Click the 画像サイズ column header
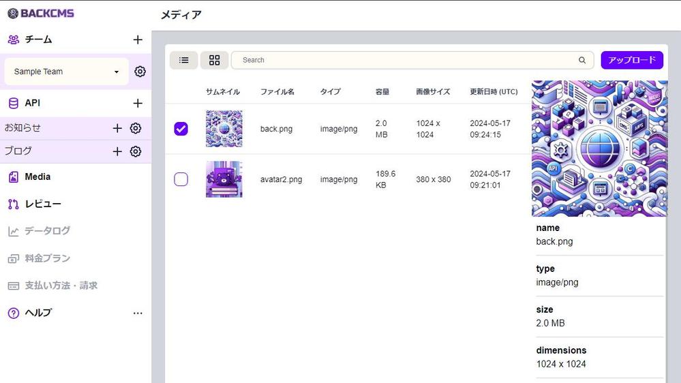681x383 pixels. click(433, 91)
